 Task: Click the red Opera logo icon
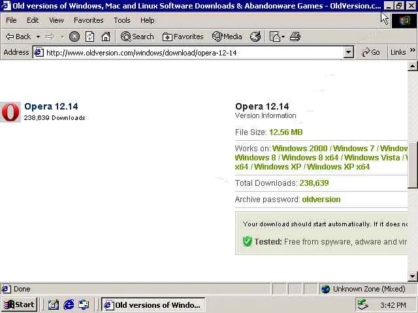point(10,112)
